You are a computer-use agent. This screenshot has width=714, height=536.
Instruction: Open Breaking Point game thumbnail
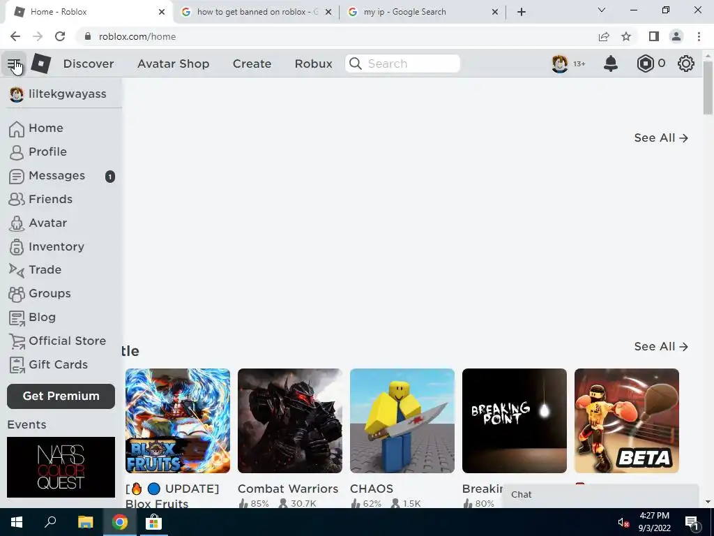coord(514,421)
